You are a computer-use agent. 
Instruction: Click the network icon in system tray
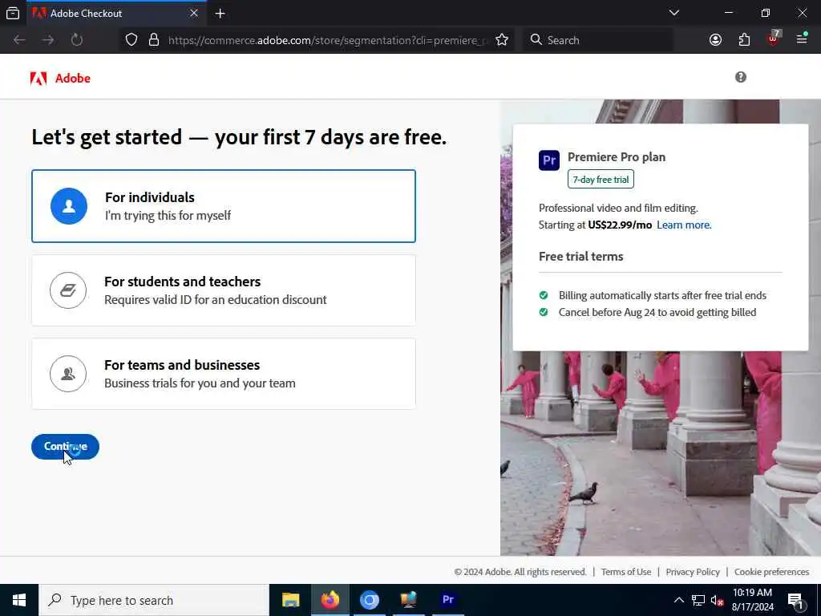tap(698, 600)
